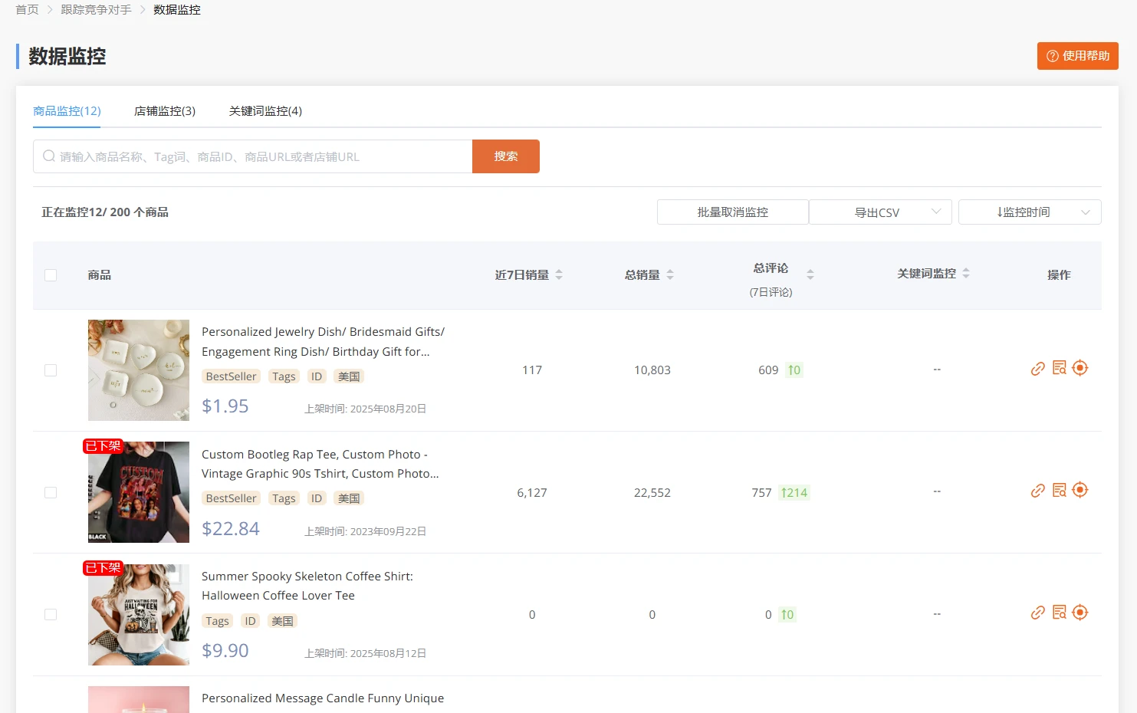Click the Custom Bootleg Rap Tee thumbnail

tap(139, 492)
